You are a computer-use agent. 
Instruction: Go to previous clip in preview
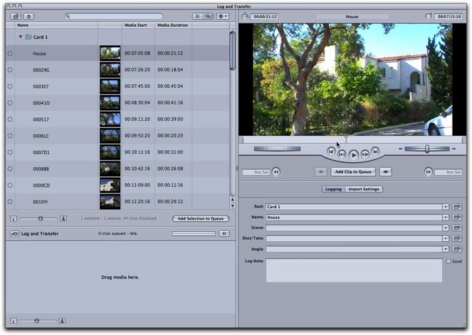(x=331, y=152)
